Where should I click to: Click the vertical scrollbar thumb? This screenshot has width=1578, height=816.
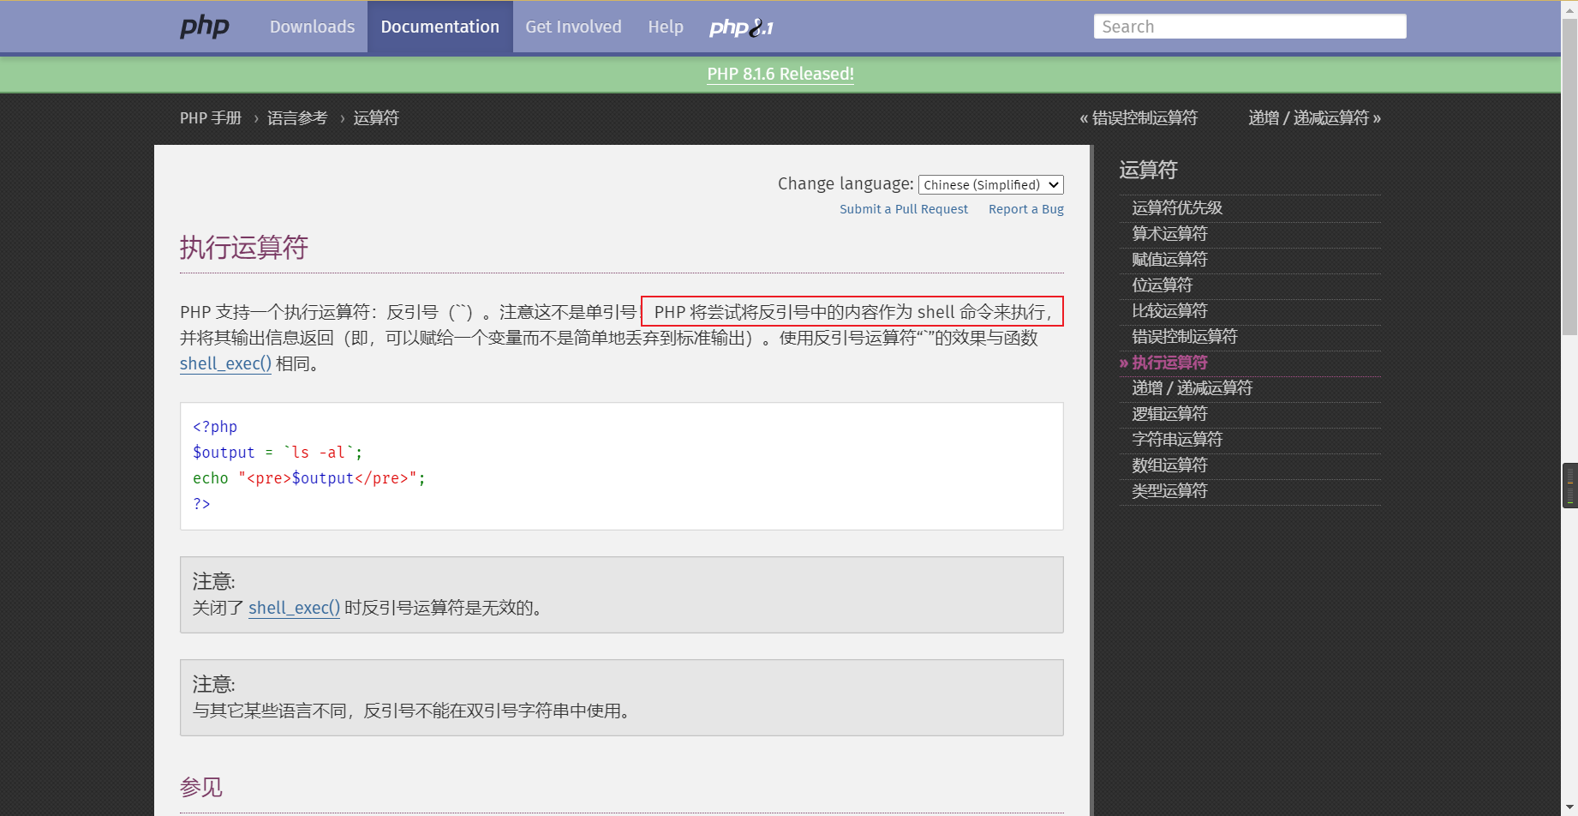(1569, 177)
